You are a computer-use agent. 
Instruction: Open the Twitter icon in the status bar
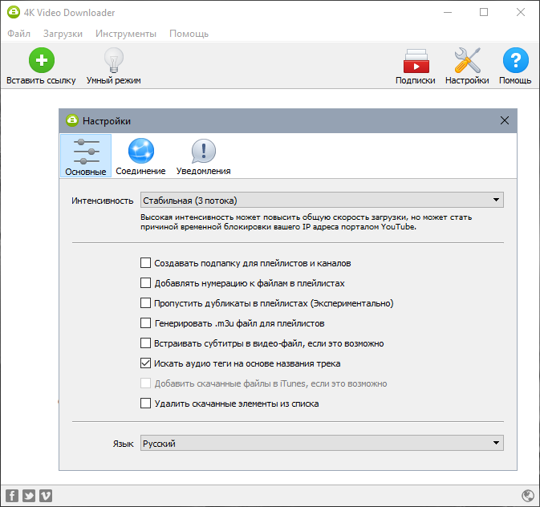click(29, 496)
